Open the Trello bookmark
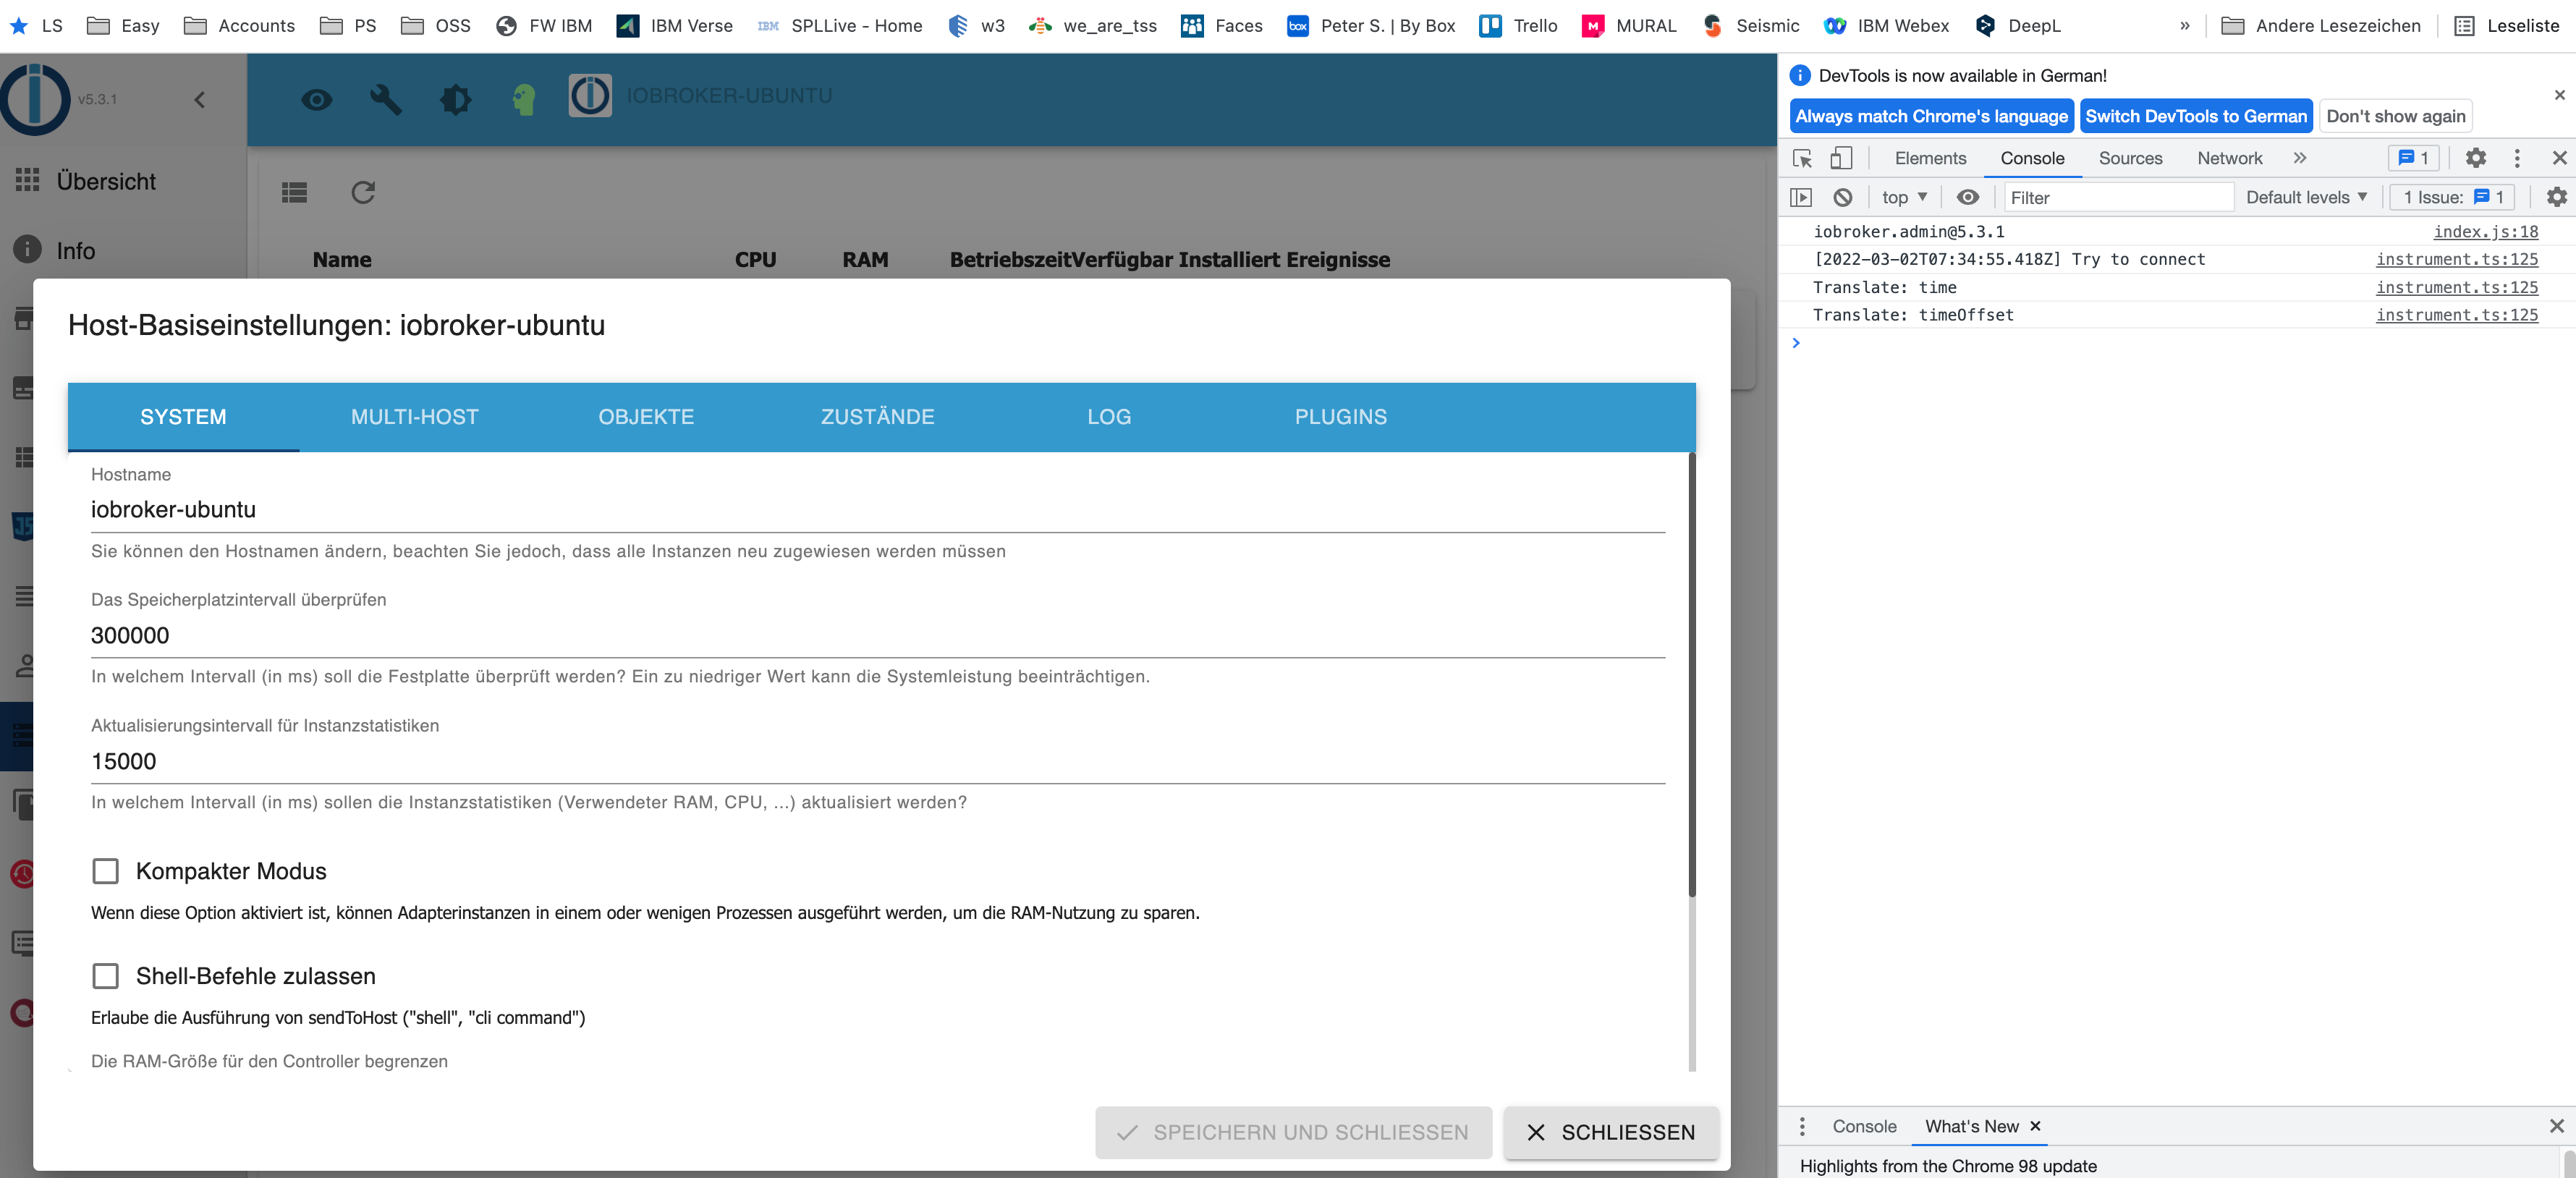This screenshot has width=2576, height=1178. (x=1518, y=25)
